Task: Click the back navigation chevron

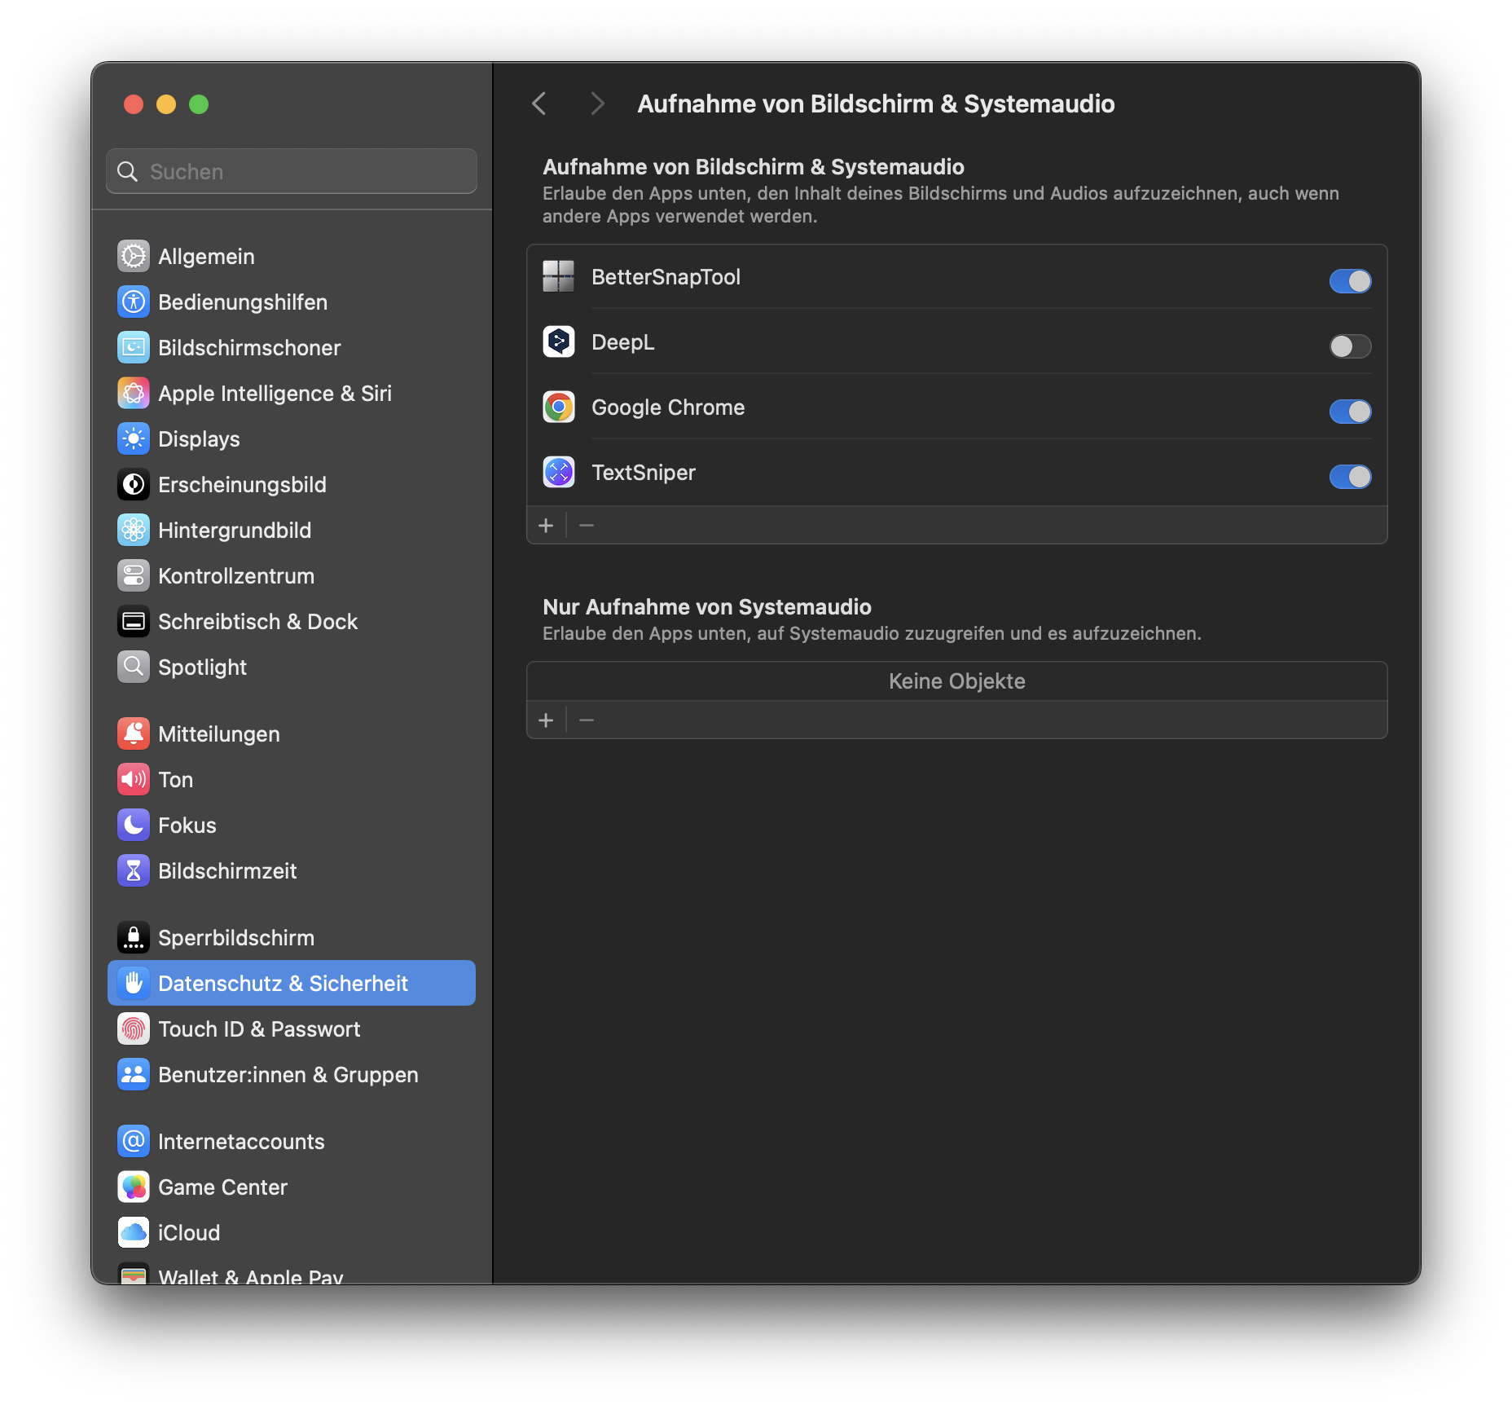Action: pyautogui.click(x=538, y=104)
